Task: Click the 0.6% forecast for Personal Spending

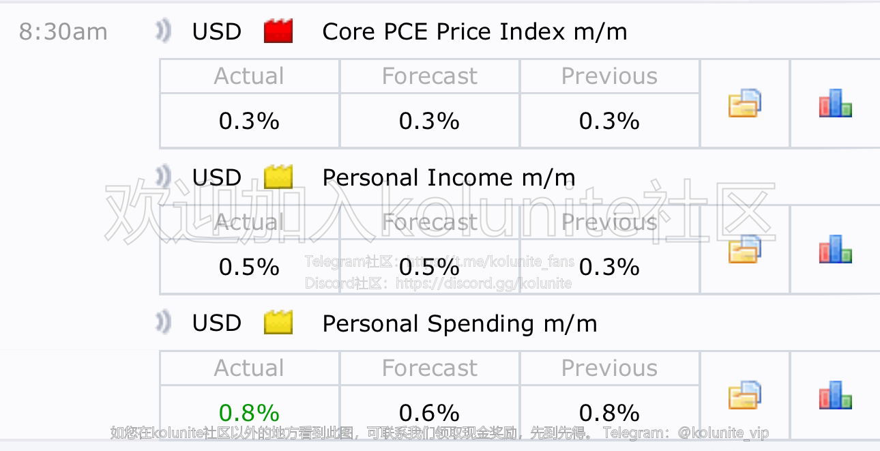Action: [x=429, y=413]
